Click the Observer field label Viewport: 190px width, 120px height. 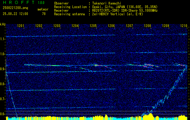61,3
